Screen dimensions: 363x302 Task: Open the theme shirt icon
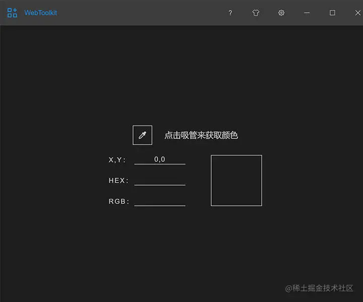pos(256,13)
